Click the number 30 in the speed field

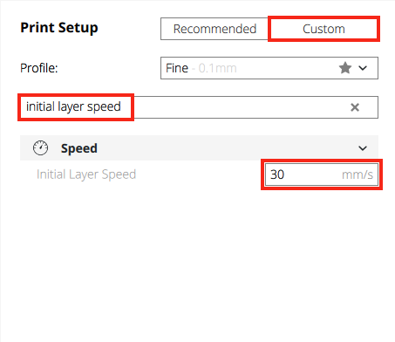click(277, 174)
